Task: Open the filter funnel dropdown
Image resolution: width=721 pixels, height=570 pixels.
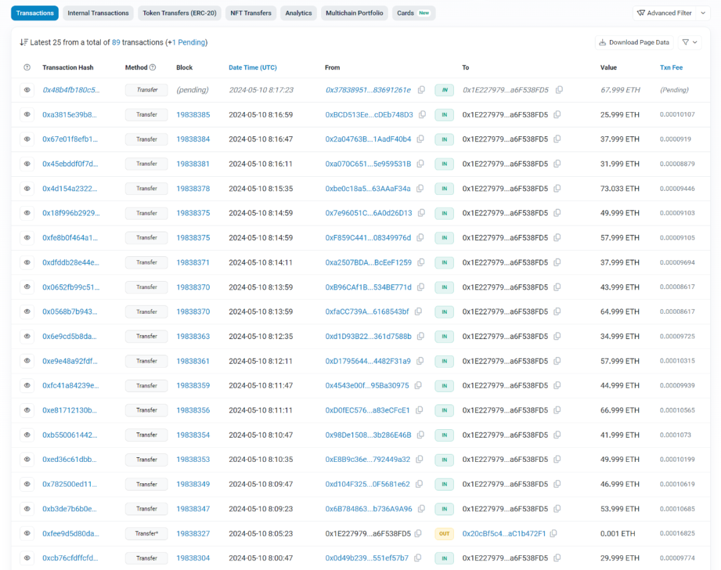Action: [x=689, y=42]
